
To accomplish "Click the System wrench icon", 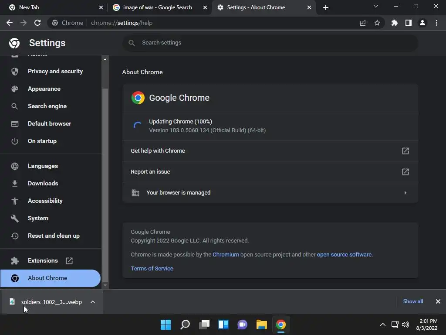I will (15, 218).
